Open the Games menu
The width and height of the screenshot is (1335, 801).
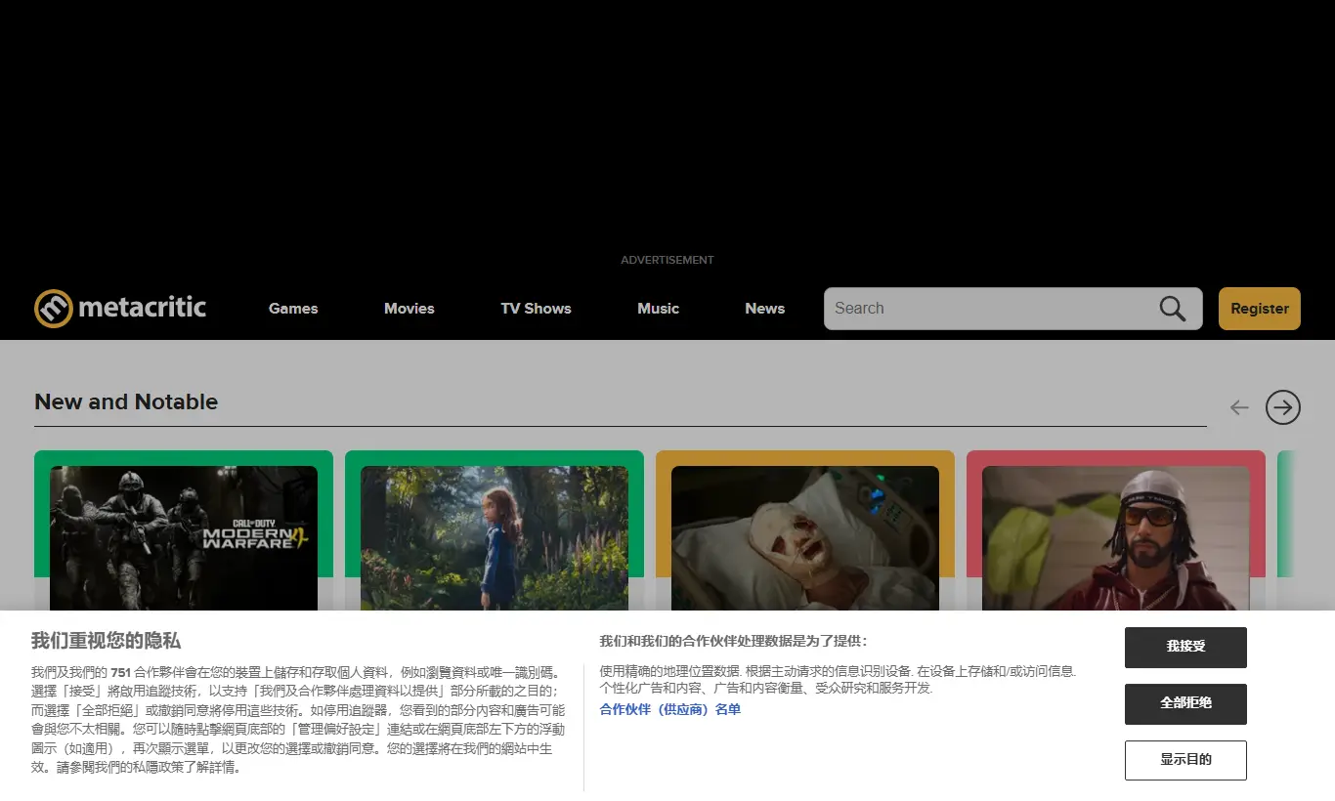coord(293,309)
